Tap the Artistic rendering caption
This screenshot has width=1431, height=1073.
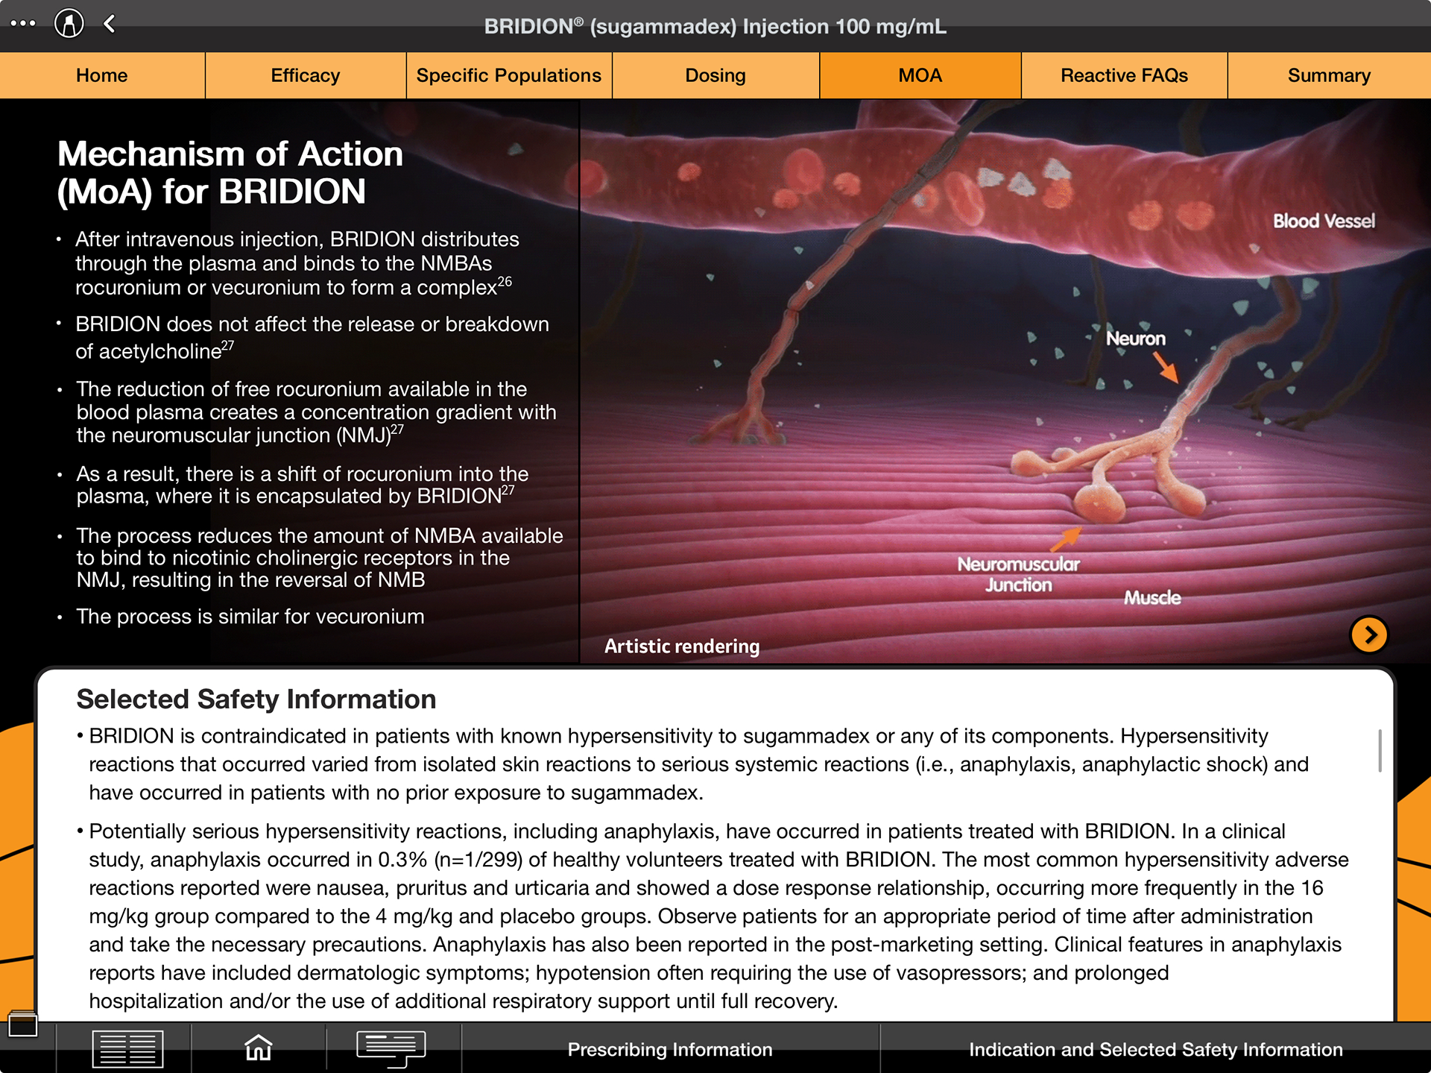coord(682,646)
